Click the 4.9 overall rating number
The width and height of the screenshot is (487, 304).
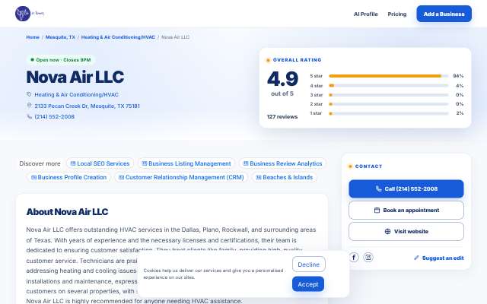pyautogui.click(x=282, y=79)
